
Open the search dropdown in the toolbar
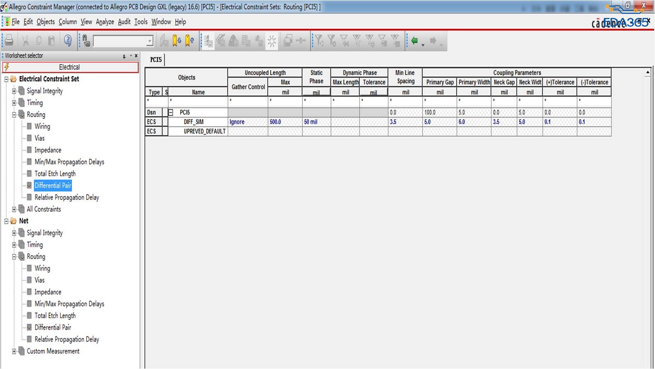coord(150,41)
